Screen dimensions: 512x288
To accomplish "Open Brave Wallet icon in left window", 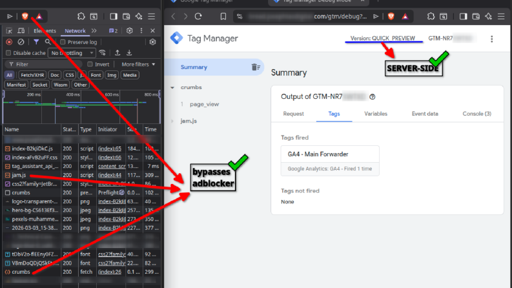I will click(127, 16).
